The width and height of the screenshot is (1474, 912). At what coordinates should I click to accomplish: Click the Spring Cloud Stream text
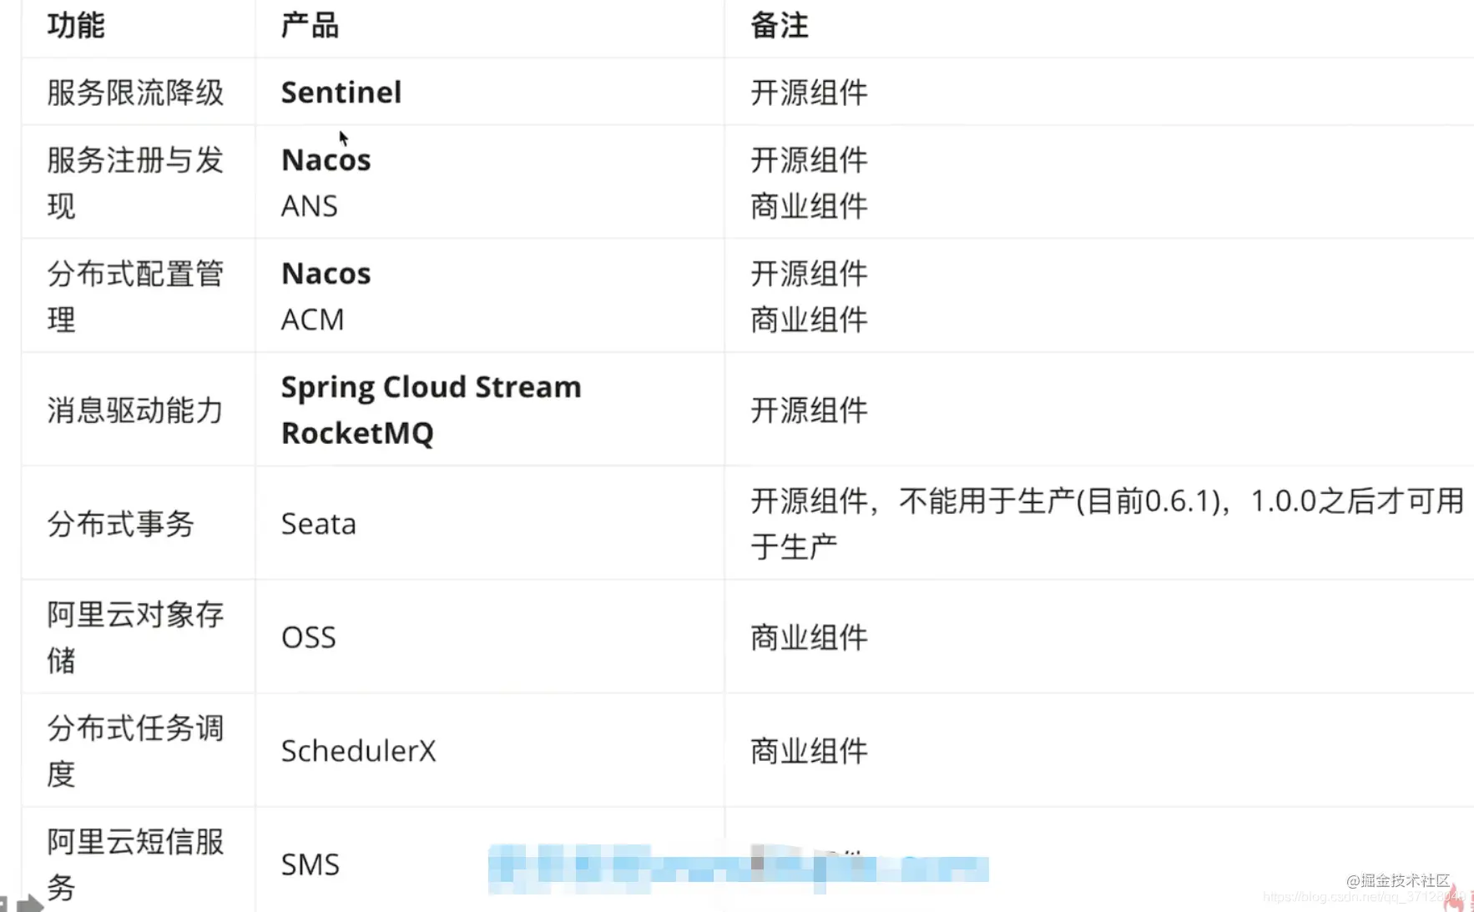point(431,388)
